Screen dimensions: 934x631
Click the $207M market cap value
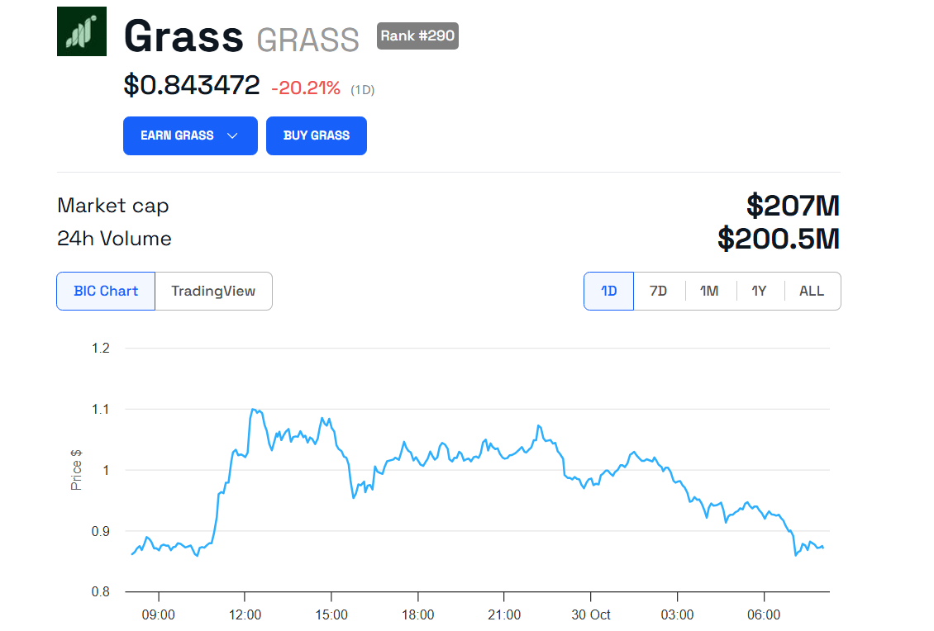point(793,206)
